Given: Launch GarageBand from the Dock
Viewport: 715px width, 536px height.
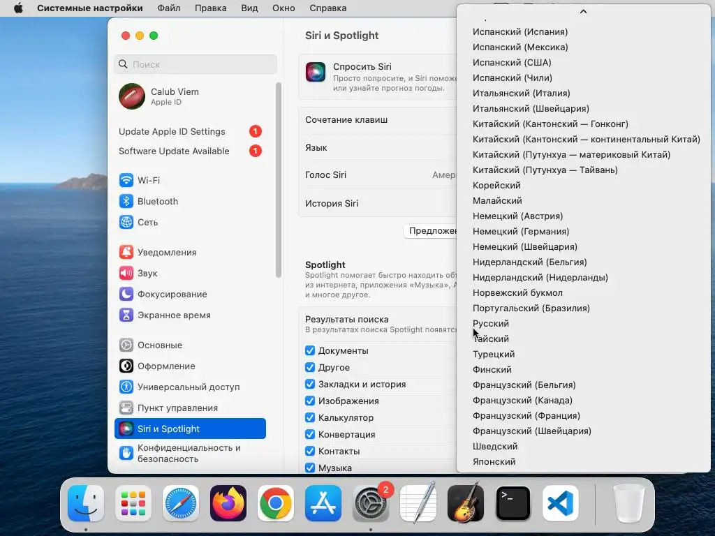Looking at the screenshot, I should 466,503.
